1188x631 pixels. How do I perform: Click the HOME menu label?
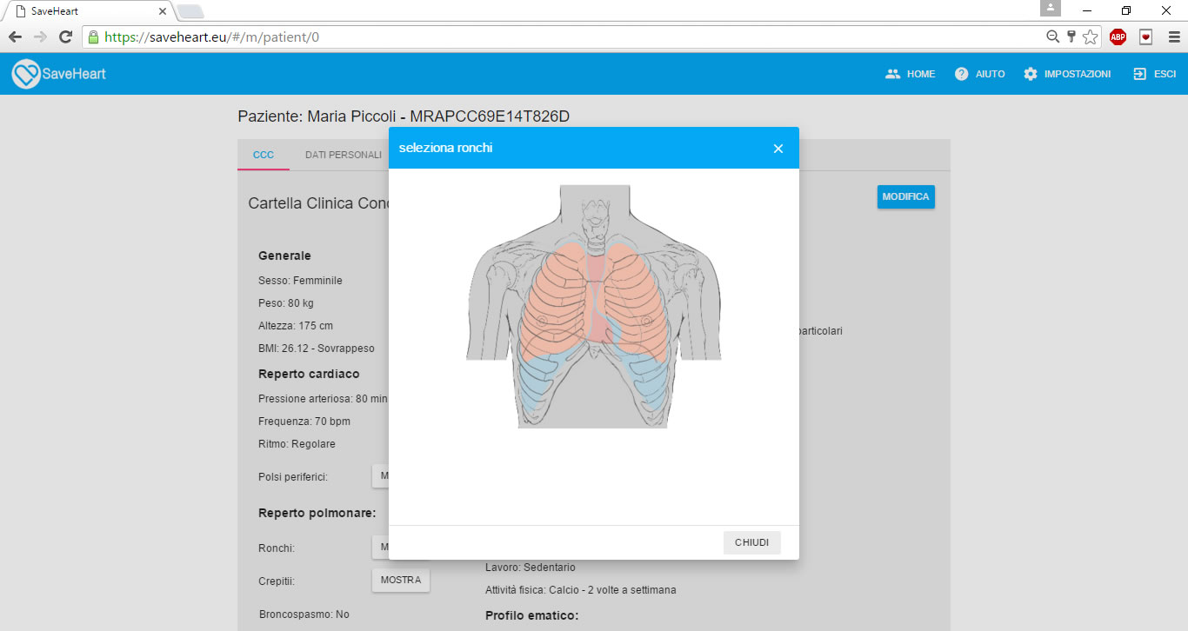click(921, 74)
